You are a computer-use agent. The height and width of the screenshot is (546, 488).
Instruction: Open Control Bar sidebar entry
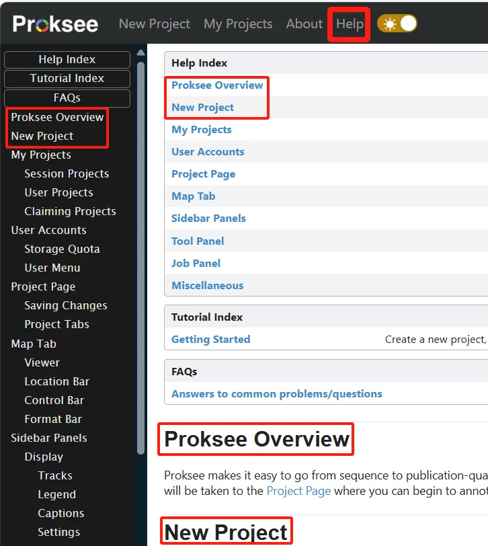click(x=54, y=400)
